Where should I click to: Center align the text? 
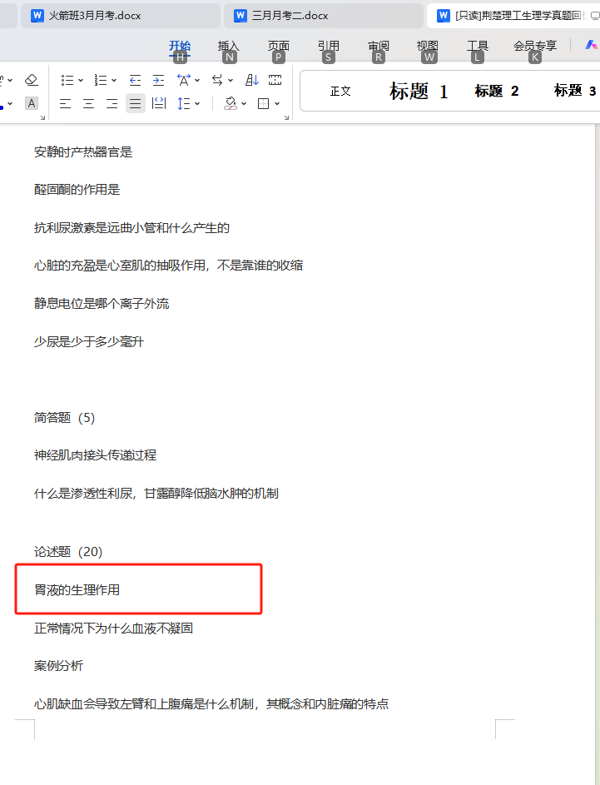point(88,103)
